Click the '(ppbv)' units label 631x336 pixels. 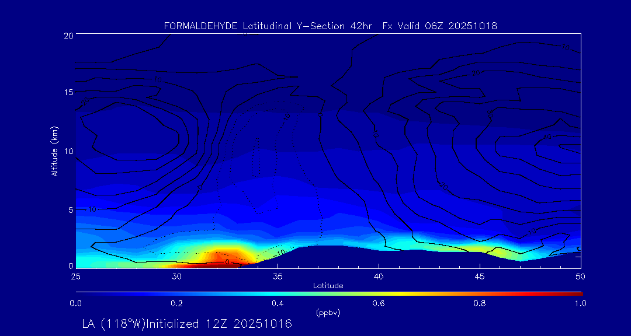[x=328, y=313]
